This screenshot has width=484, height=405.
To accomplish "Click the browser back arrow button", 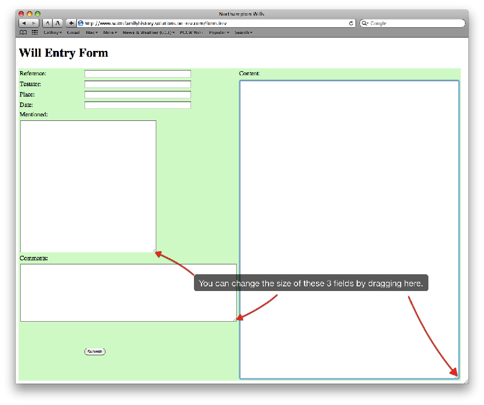I will [24, 23].
